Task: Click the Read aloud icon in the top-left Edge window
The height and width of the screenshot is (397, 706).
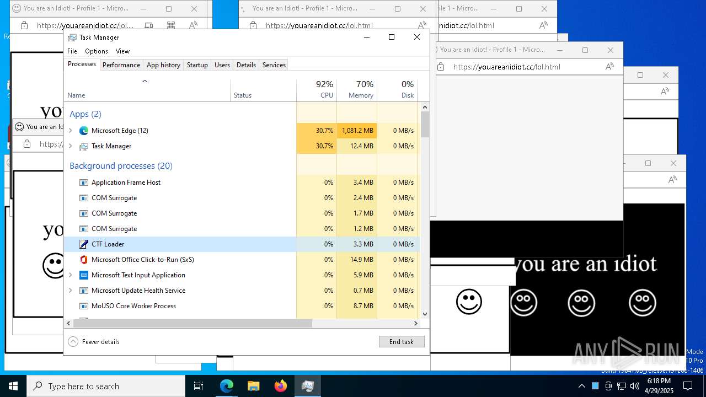Action: (x=193, y=25)
